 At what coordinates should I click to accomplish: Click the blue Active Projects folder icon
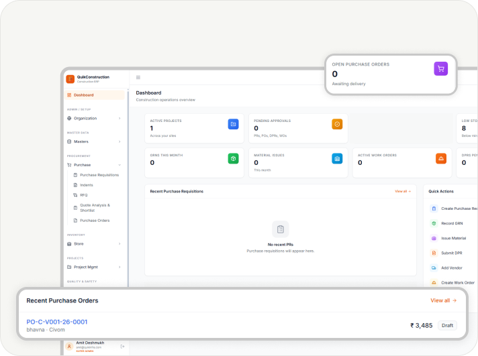(x=233, y=124)
